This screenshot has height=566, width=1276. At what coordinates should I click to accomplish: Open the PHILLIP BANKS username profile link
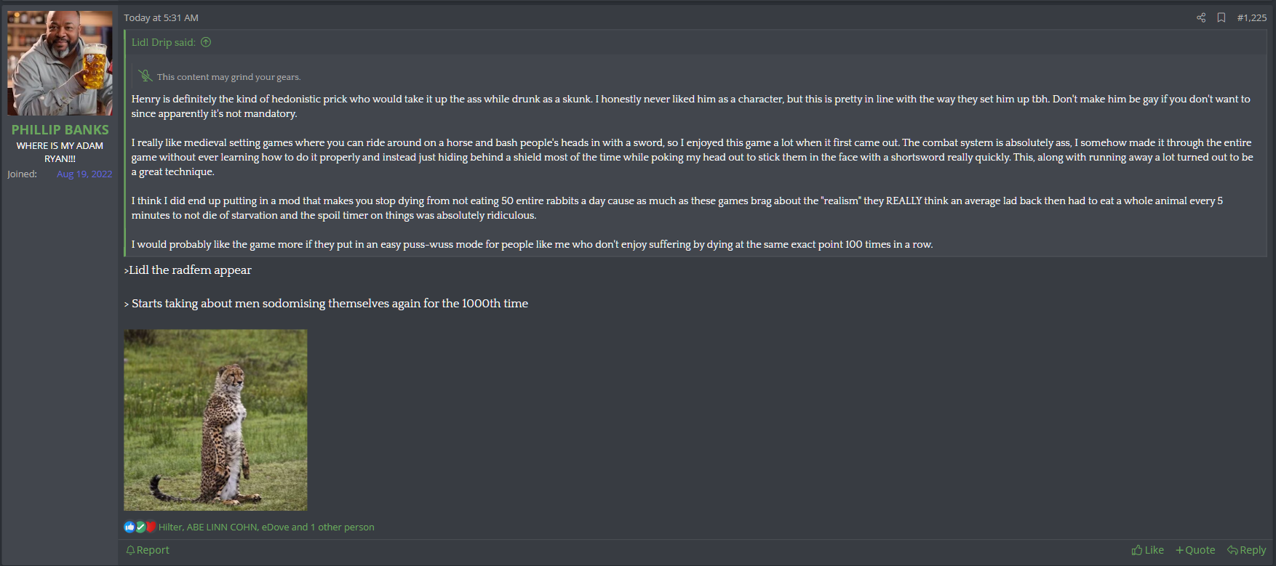[x=60, y=129]
